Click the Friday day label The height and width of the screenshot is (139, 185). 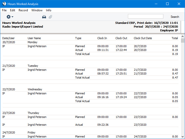tap(31, 132)
